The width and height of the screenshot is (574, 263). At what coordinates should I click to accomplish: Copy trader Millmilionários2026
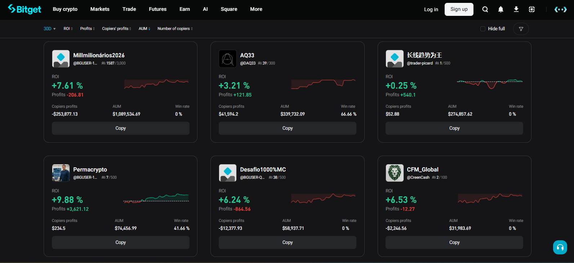pos(121,128)
